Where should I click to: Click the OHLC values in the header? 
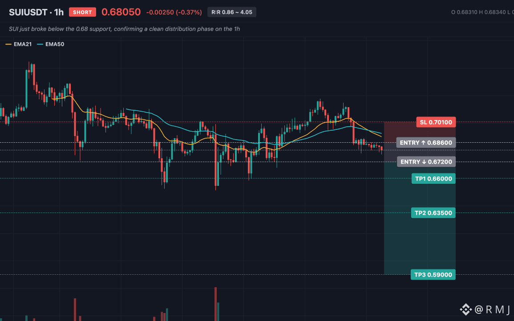pos(482,12)
